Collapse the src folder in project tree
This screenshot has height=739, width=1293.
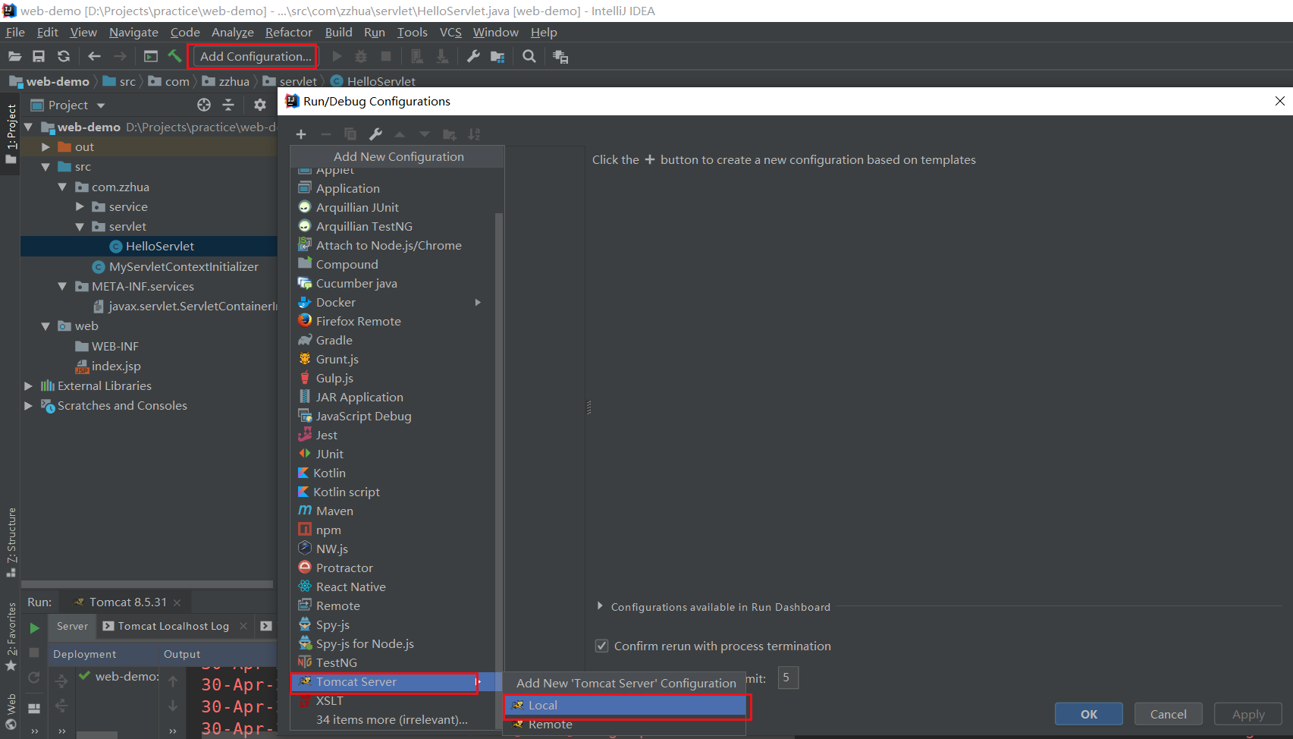click(46, 167)
